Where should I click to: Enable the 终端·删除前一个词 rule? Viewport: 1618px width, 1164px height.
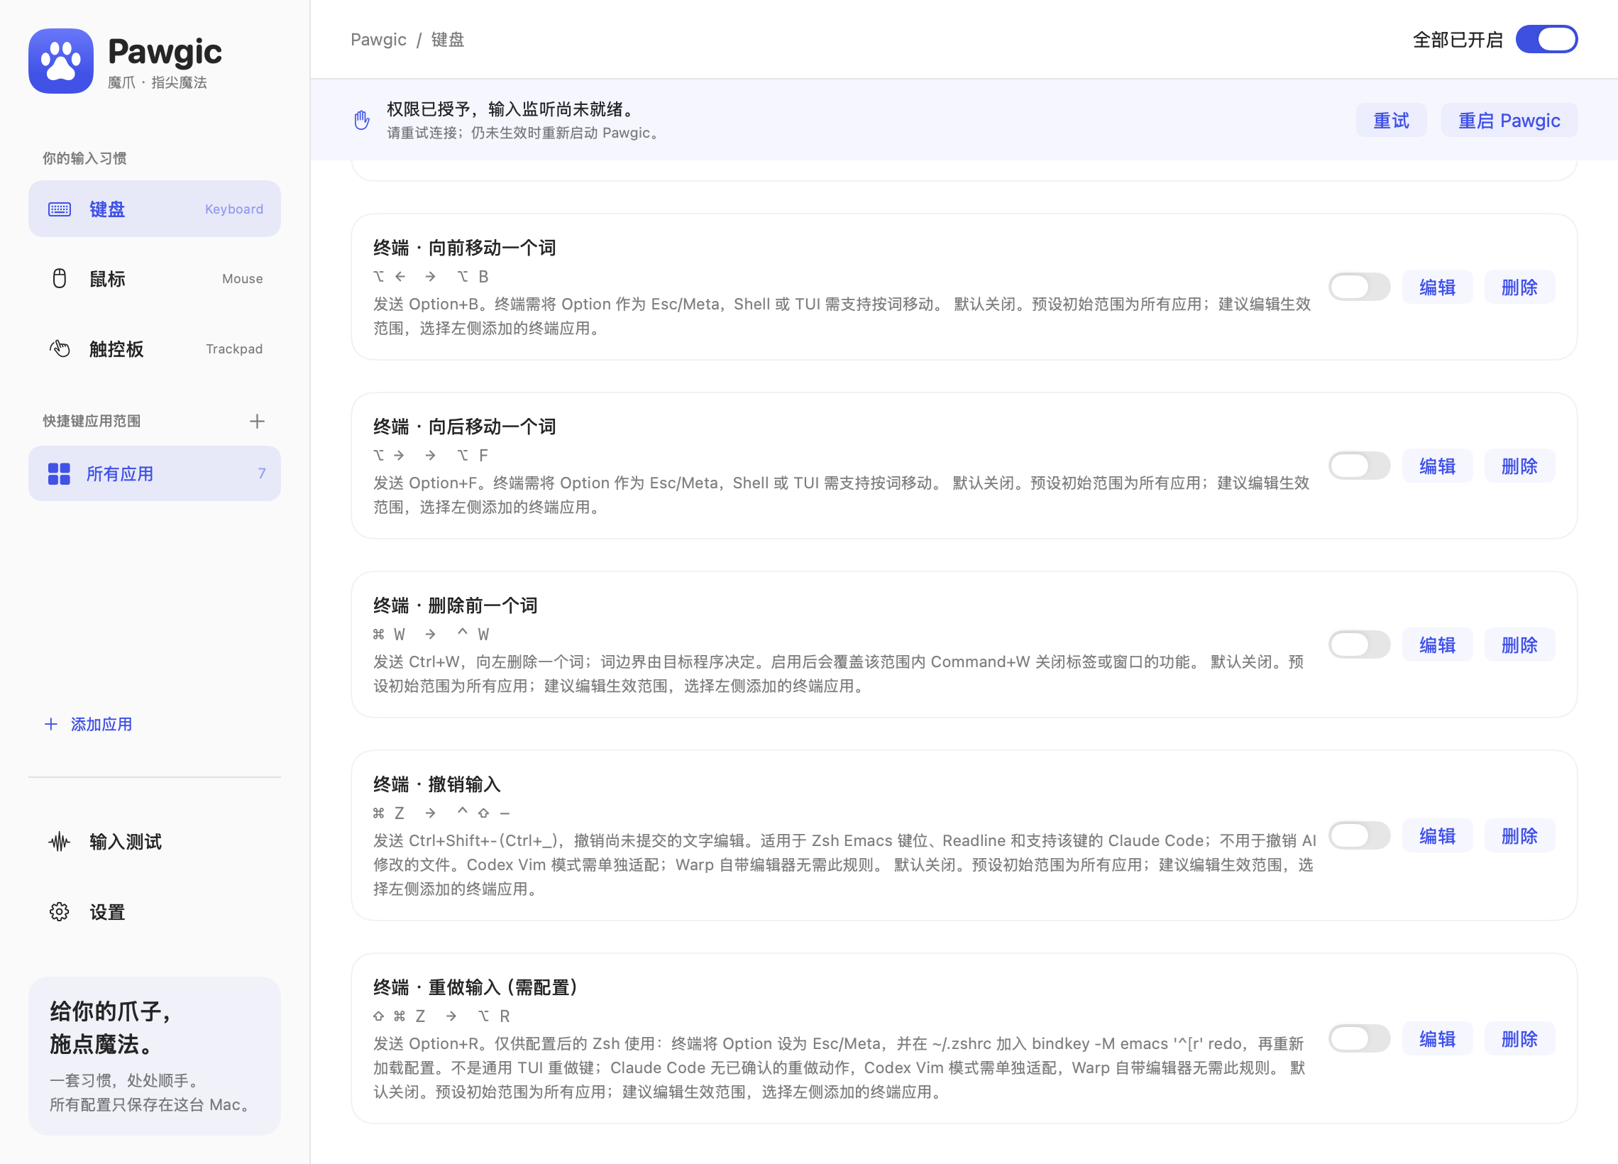tap(1359, 644)
